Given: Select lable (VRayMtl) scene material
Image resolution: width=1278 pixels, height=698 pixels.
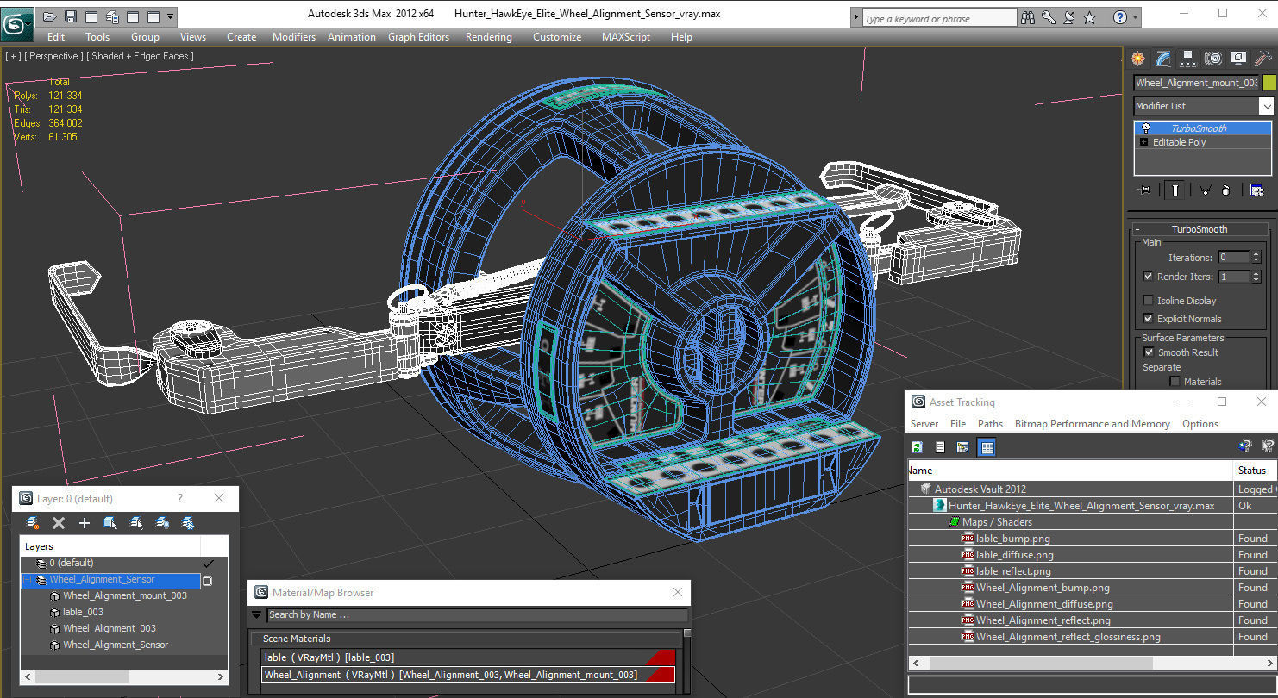Looking at the screenshot, I should click(468, 657).
